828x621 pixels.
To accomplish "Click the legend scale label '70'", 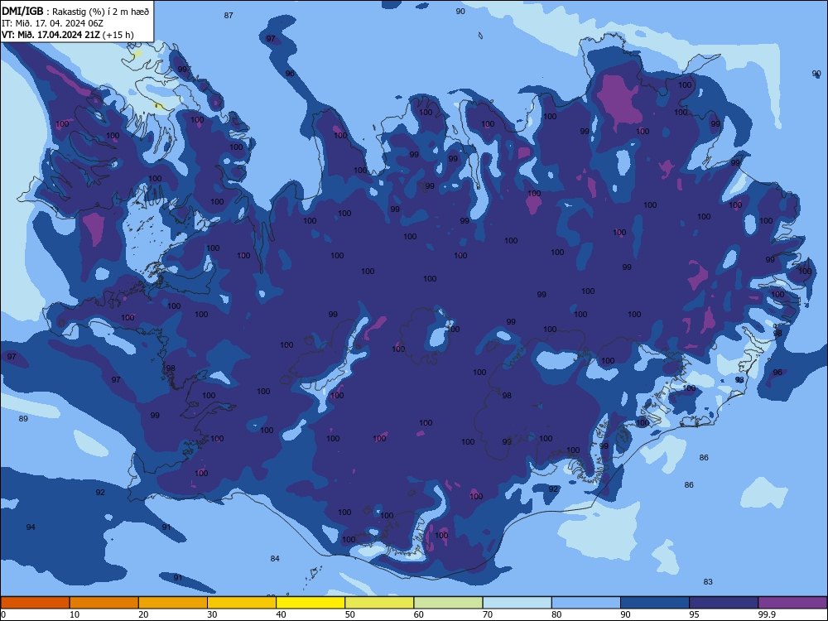I will click(x=488, y=614).
